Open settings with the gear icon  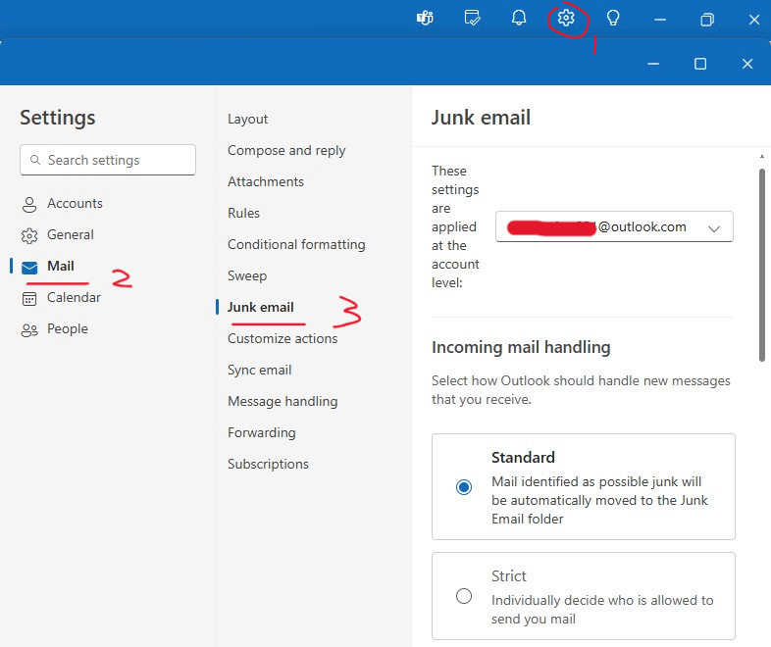[x=566, y=19]
